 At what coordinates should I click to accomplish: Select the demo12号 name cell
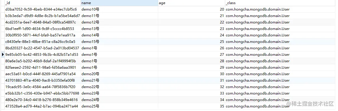[119, 22]
